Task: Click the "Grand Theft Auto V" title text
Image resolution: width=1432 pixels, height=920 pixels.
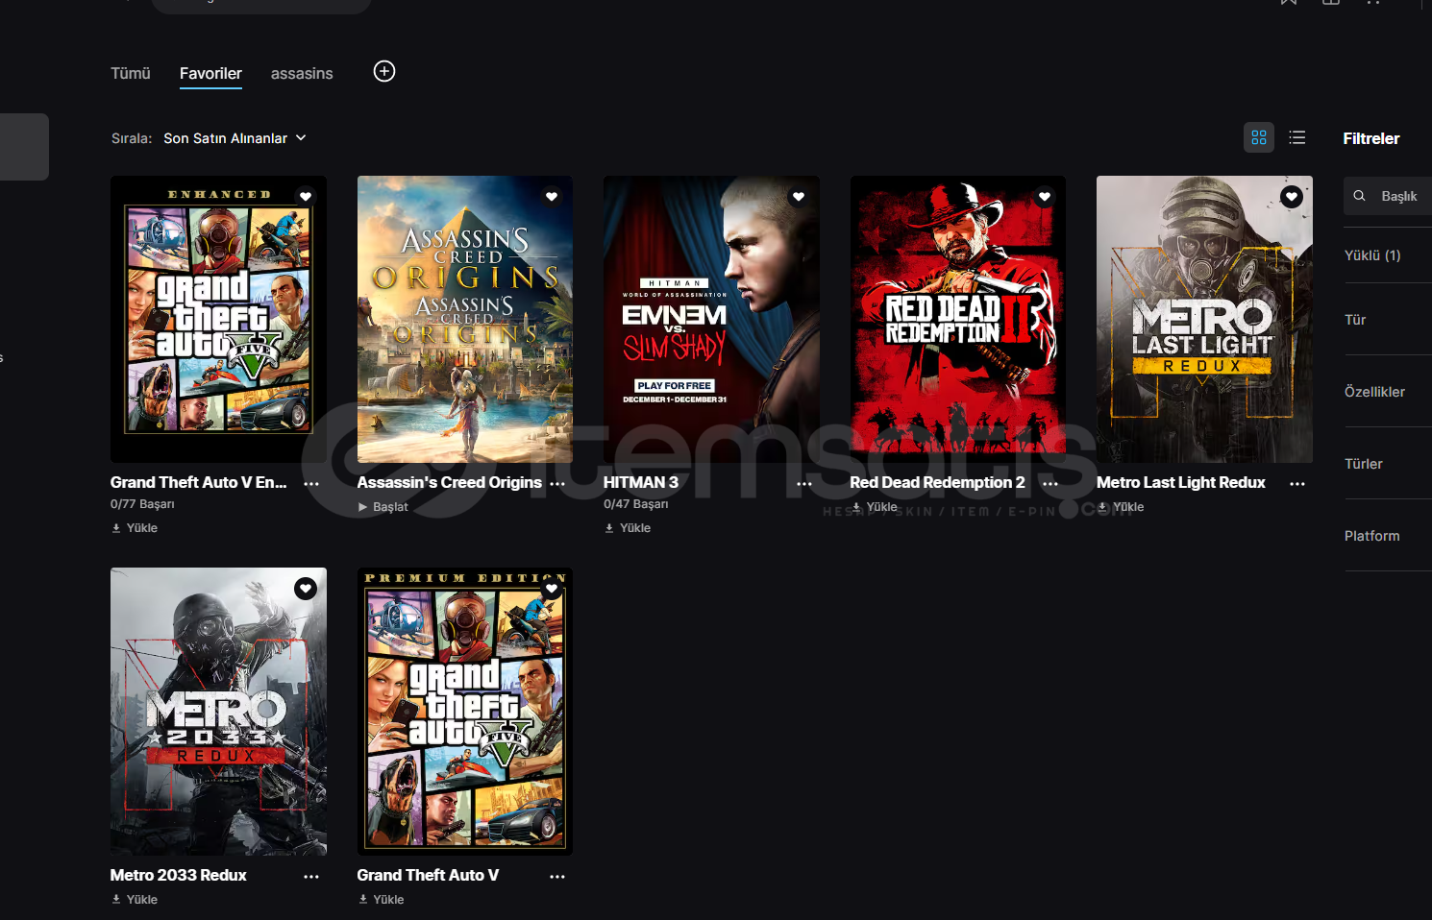Action: coord(428,876)
